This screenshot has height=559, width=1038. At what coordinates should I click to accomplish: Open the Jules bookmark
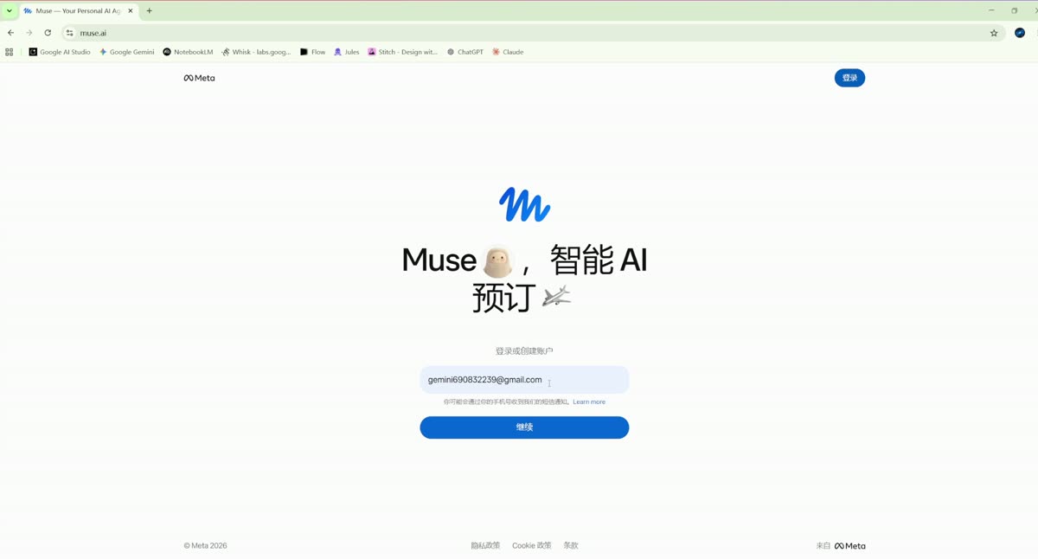coord(346,52)
